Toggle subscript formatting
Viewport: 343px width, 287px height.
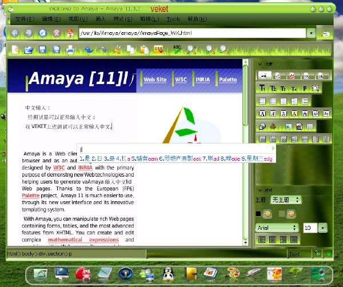[x=326, y=114]
